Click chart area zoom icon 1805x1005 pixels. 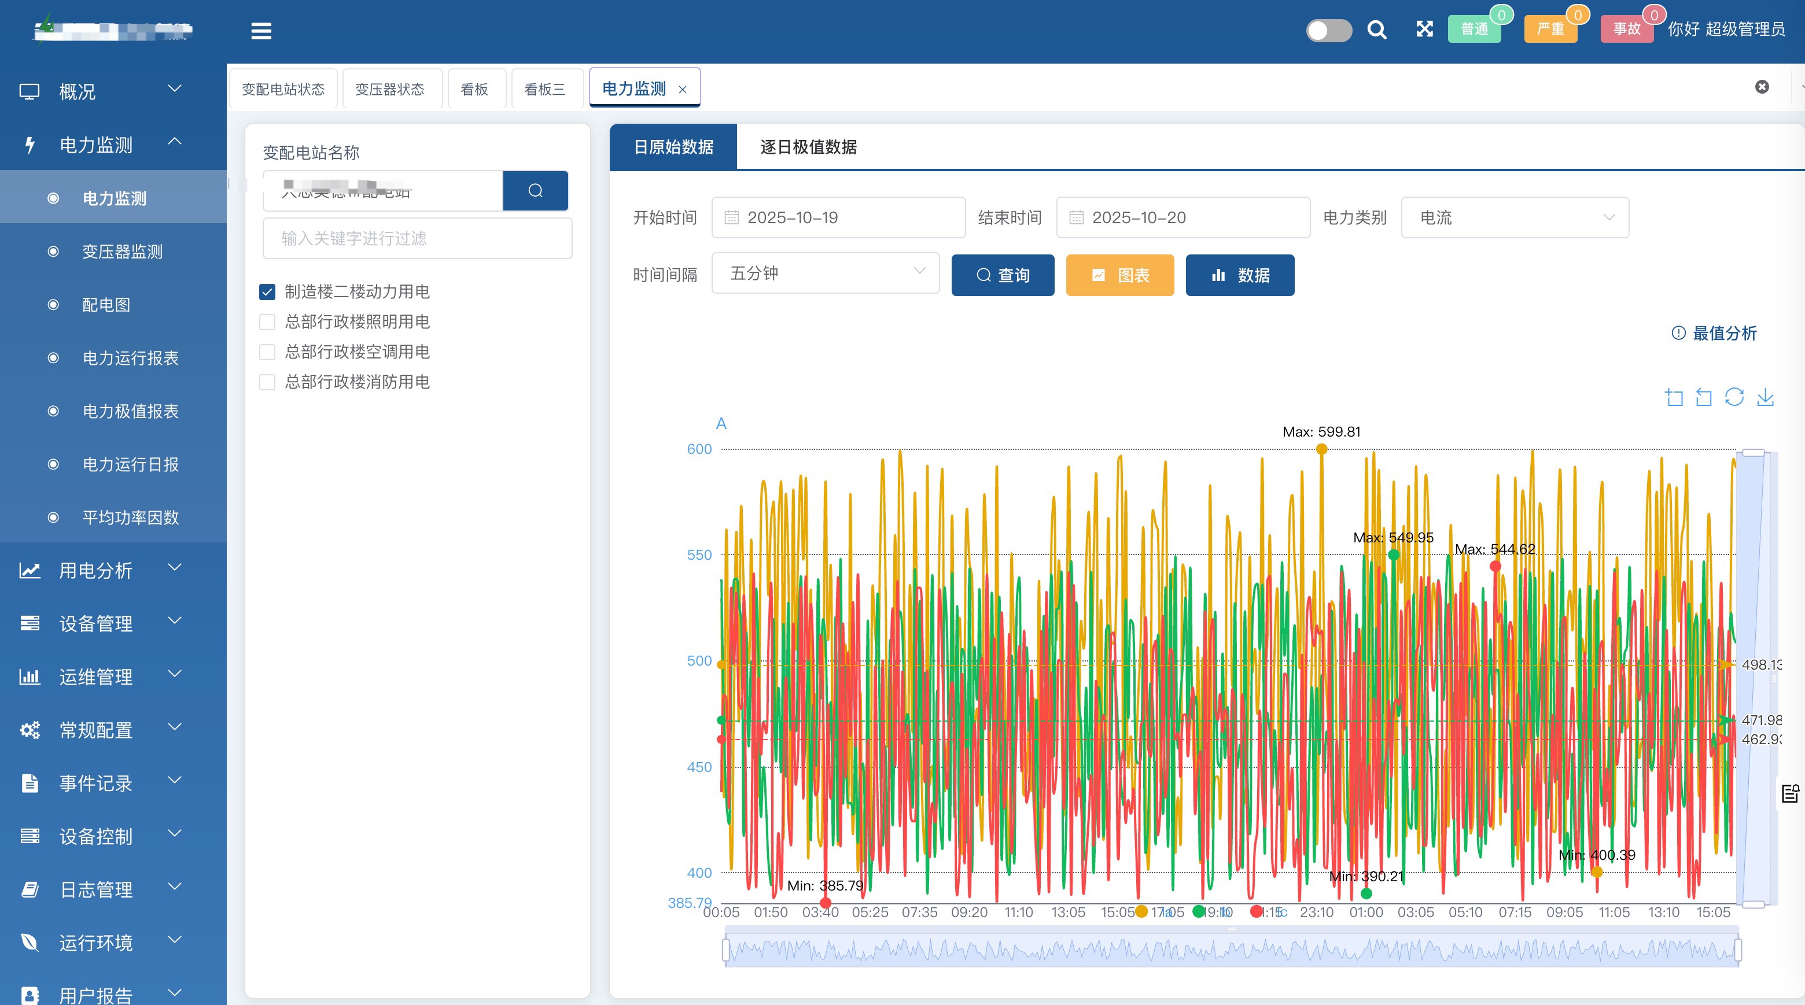point(1674,397)
